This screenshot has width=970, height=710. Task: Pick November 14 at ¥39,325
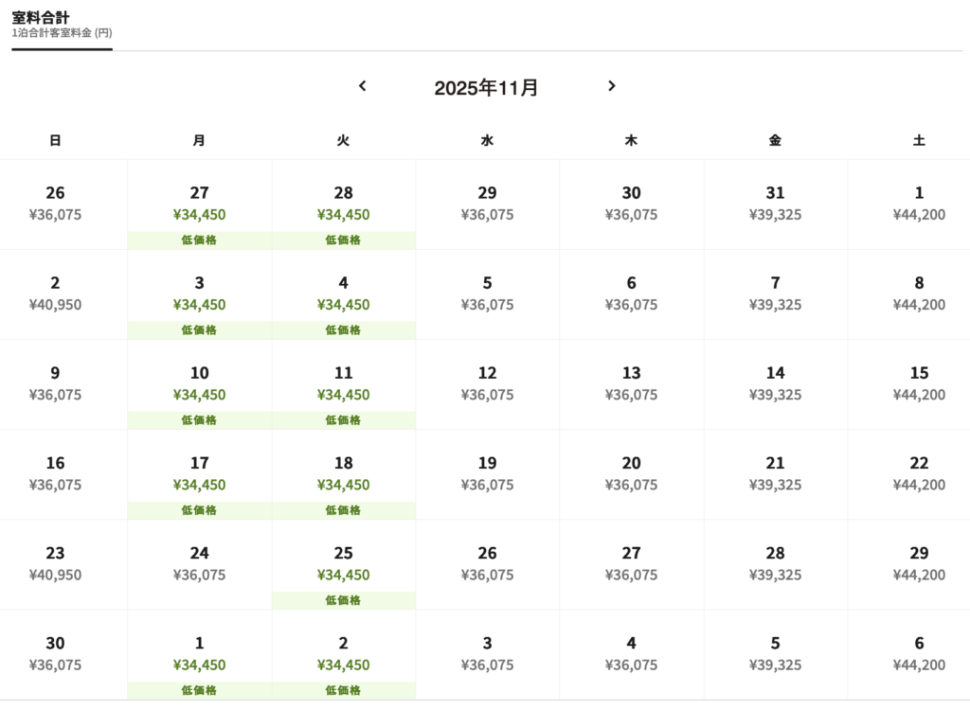775,383
